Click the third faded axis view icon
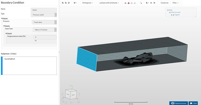This screenshot has height=105, width=201. (x=132, y=3)
